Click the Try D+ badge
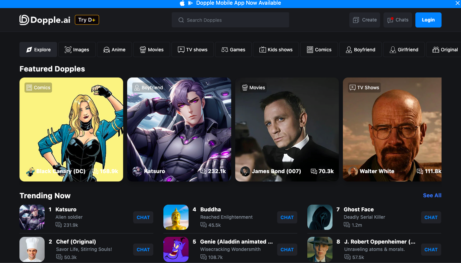 coord(87,20)
